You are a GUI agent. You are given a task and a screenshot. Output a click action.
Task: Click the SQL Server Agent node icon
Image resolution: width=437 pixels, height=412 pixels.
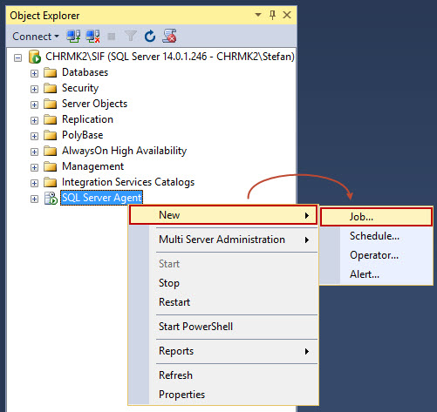tap(51, 198)
